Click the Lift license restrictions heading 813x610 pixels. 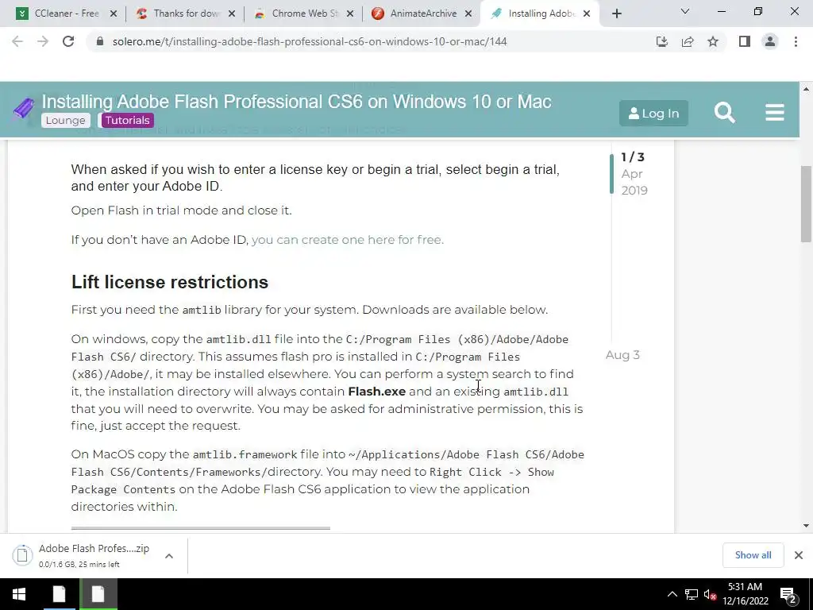[170, 282]
